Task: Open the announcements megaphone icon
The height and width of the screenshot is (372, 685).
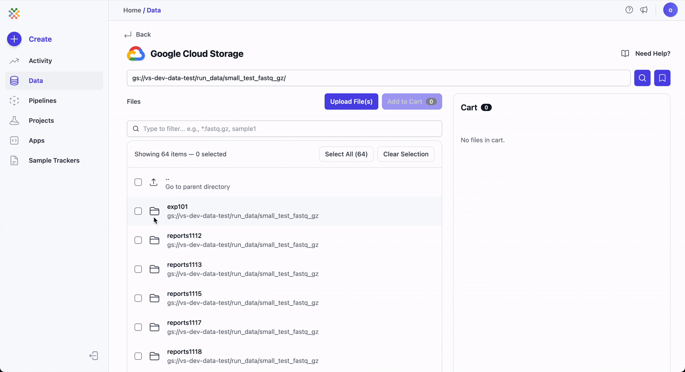Action: [644, 10]
